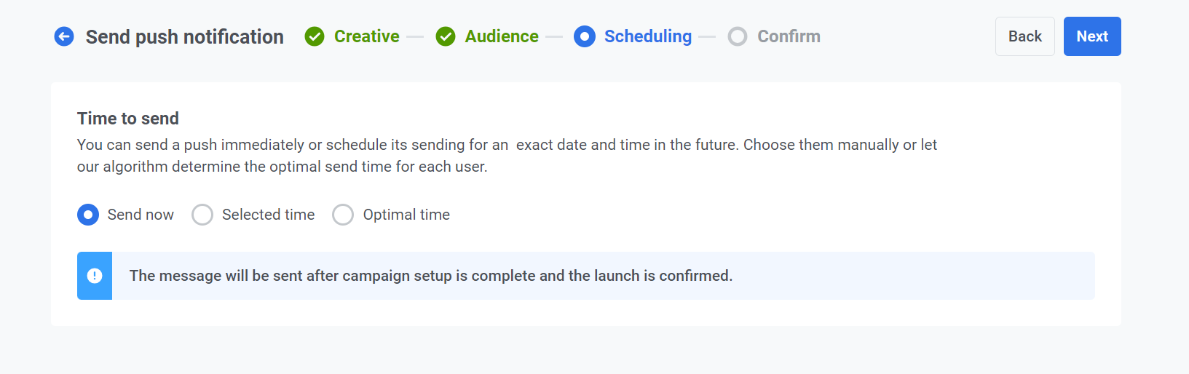Click the blue back arrow icon
This screenshot has height=374, width=1189.
click(64, 36)
